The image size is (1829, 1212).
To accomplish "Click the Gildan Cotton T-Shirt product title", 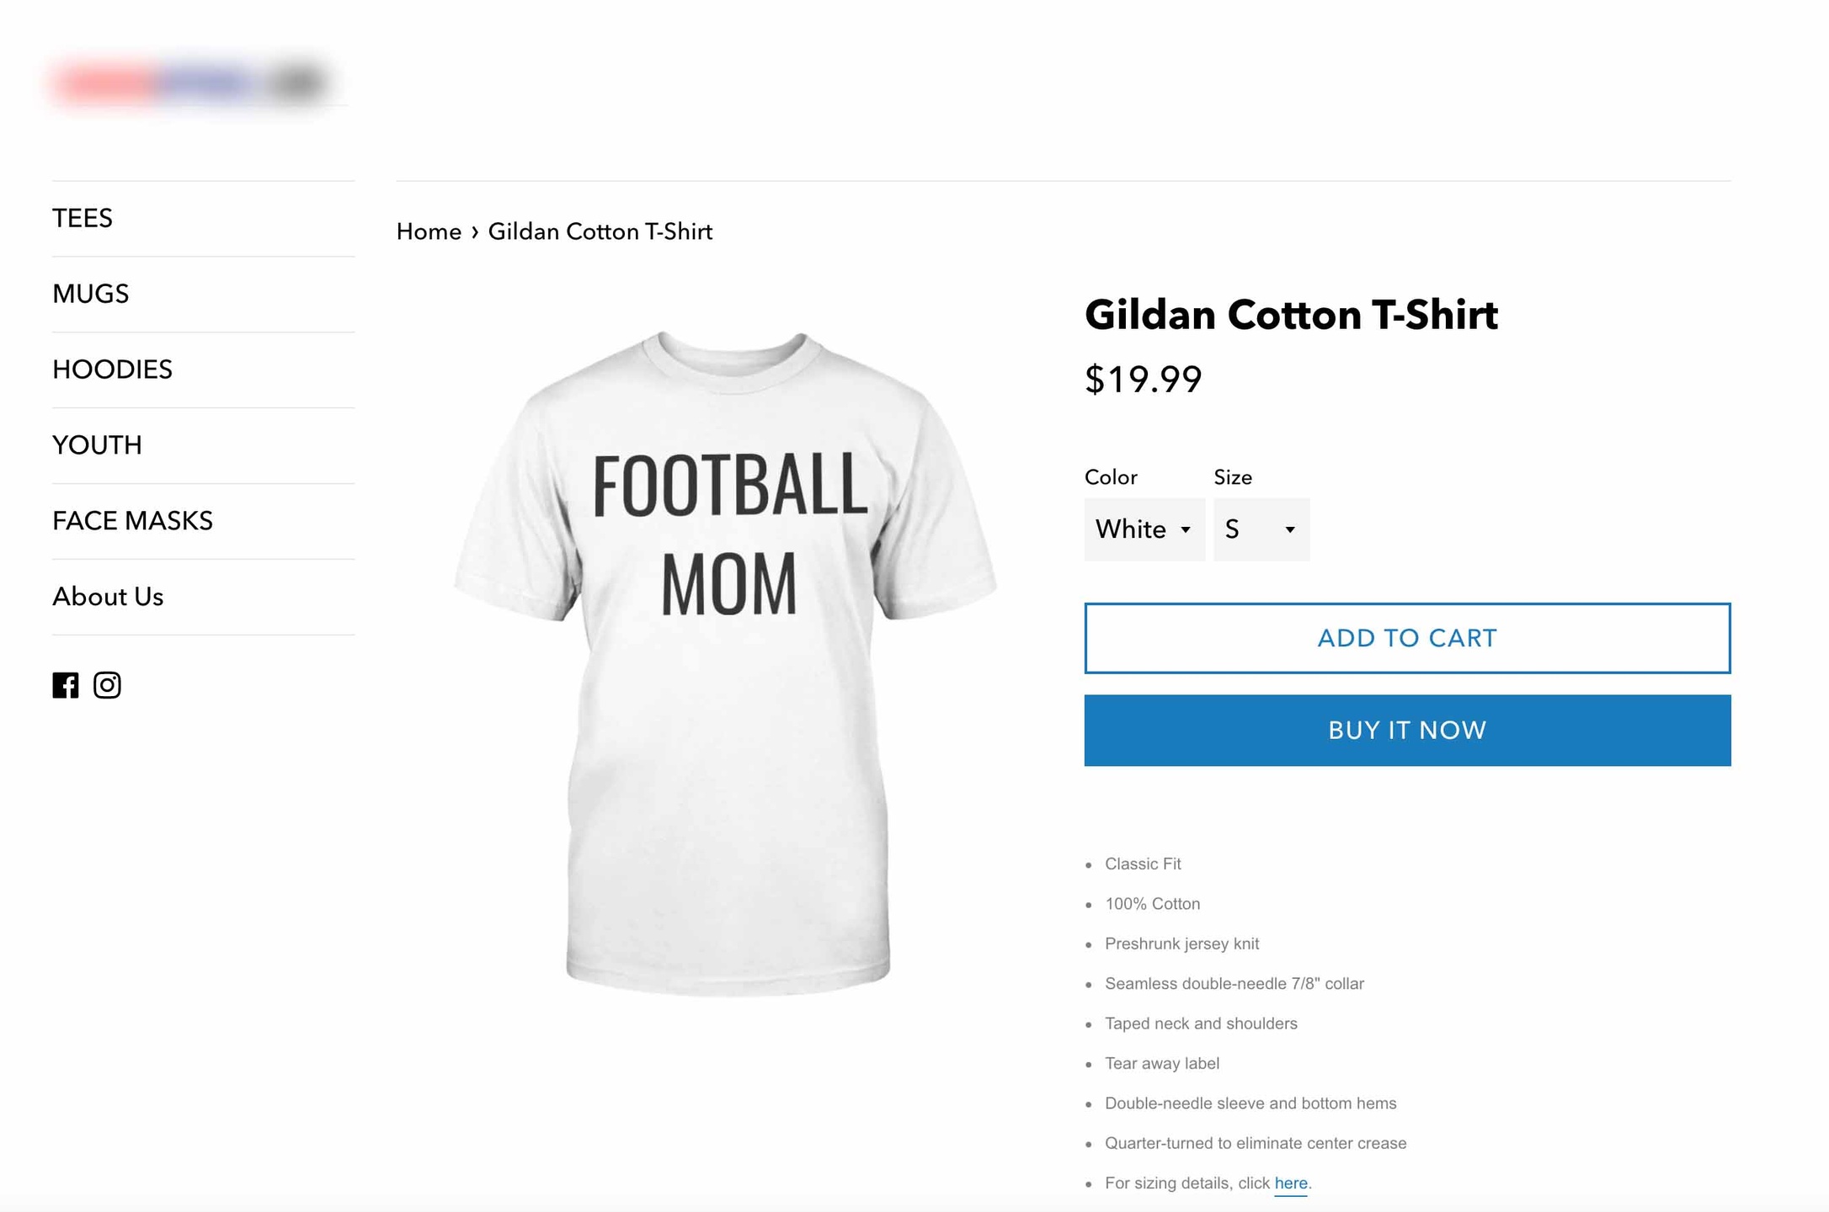I will [1291, 315].
